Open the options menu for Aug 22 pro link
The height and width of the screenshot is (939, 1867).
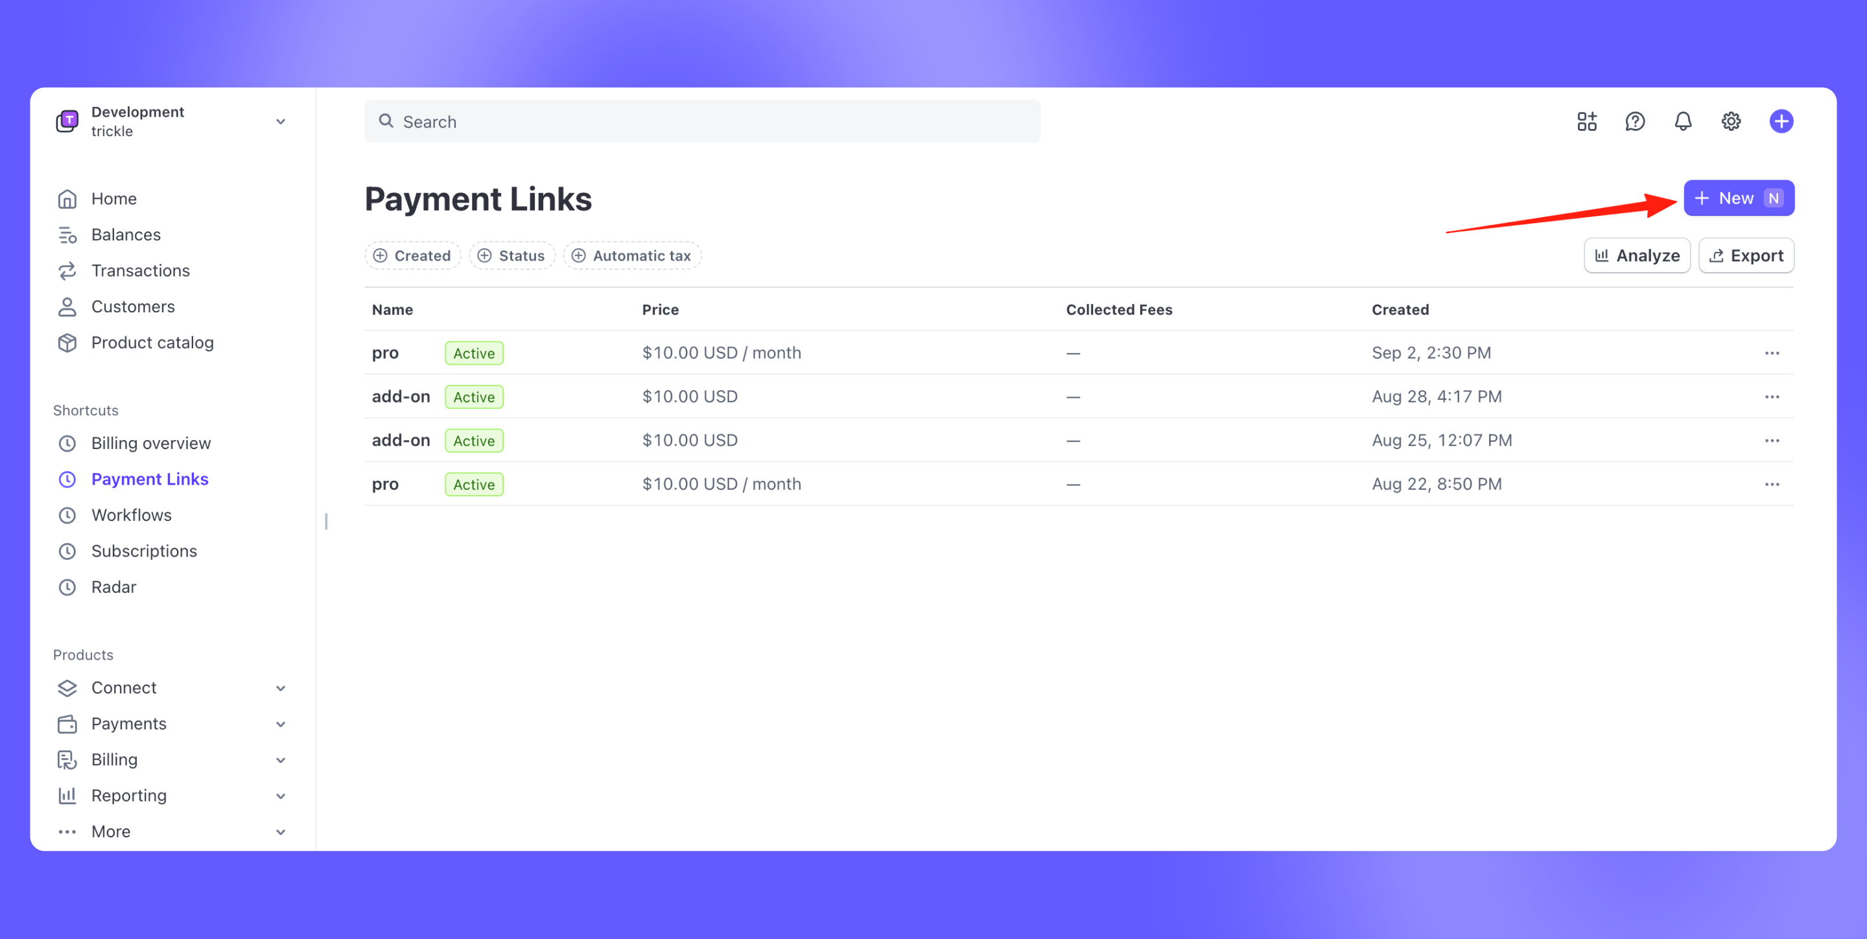point(1771,484)
